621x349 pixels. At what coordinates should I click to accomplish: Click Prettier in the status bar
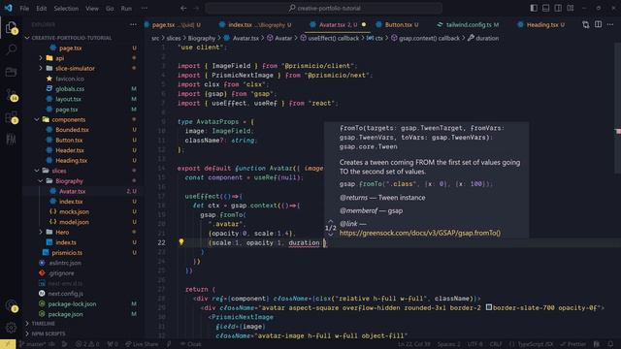(x=572, y=344)
